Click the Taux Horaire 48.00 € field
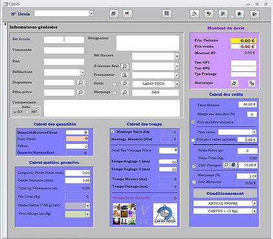The height and width of the screenshot is (239, 273). (248, 104)
